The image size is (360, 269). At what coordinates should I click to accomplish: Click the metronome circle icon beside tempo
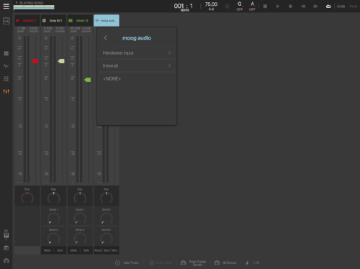click(x=228, y=6)
